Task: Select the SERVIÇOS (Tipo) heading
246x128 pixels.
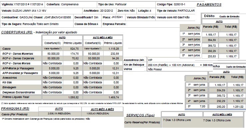Action: [x=140, y=115]
